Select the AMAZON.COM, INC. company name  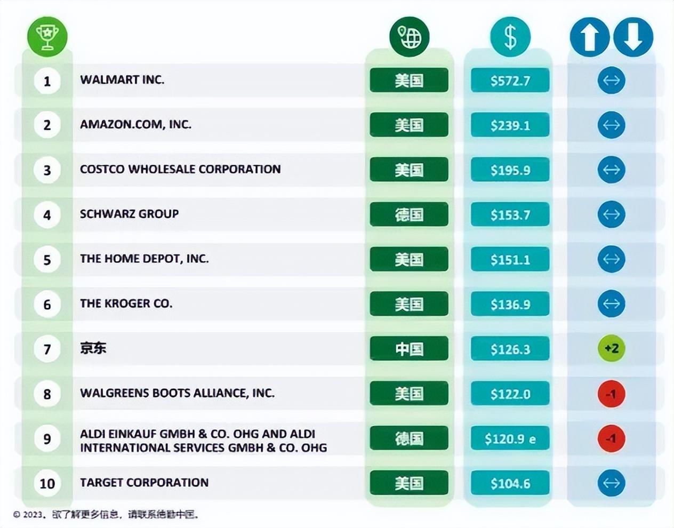[135, 125]
